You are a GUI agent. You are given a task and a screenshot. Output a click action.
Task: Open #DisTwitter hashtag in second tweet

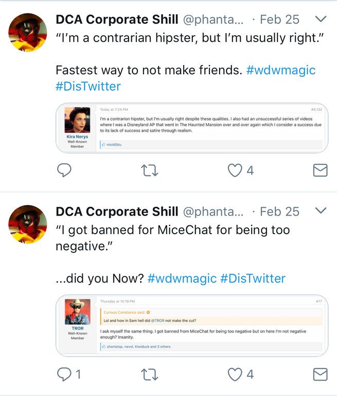coord(253,278)
